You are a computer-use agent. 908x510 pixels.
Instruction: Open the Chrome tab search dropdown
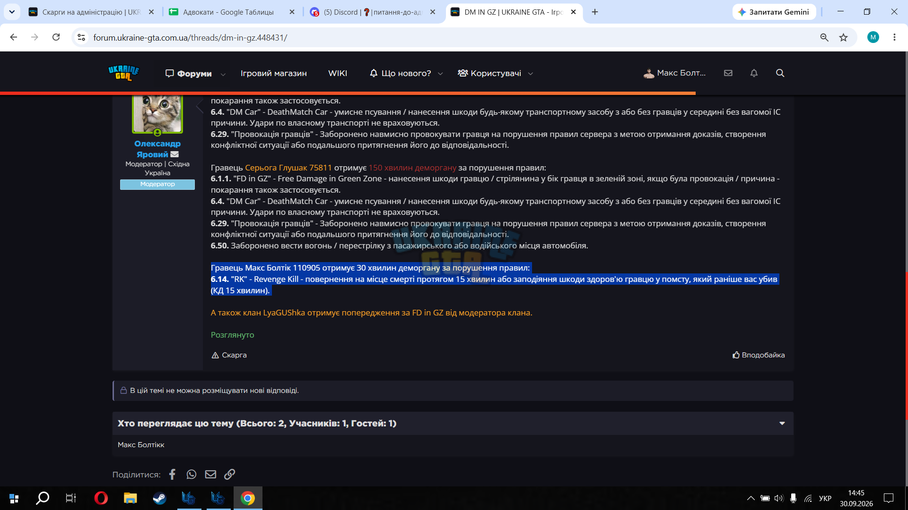[12, 12]
